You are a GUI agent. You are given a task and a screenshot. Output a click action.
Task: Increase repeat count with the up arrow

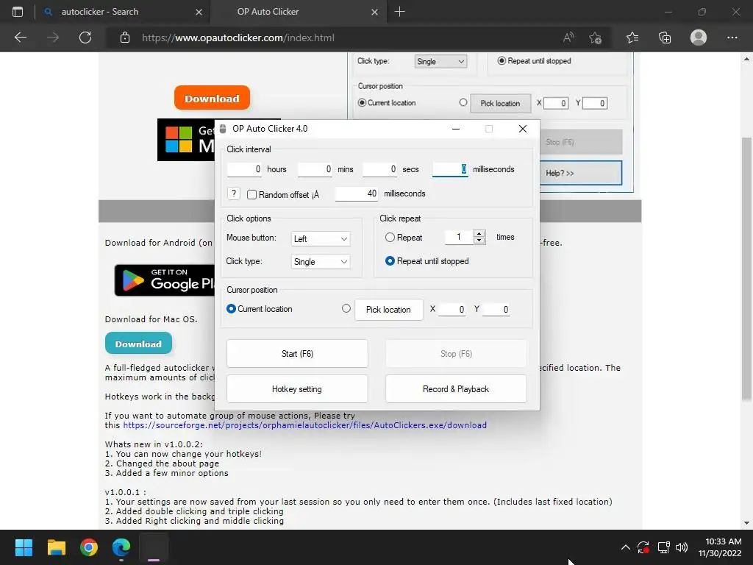pos(479,233)
